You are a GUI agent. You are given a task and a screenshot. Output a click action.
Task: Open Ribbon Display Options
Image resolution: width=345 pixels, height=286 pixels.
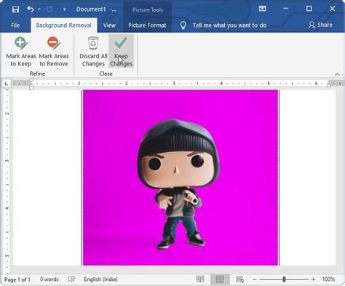pyautogui.click(x=262, y=9)
